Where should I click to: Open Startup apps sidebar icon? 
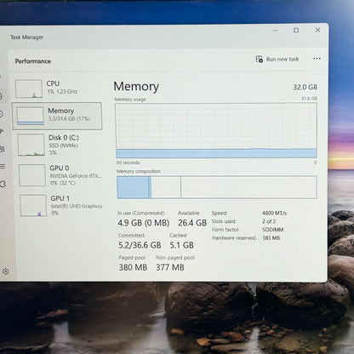pyautogui.click(x=2, y=131)
